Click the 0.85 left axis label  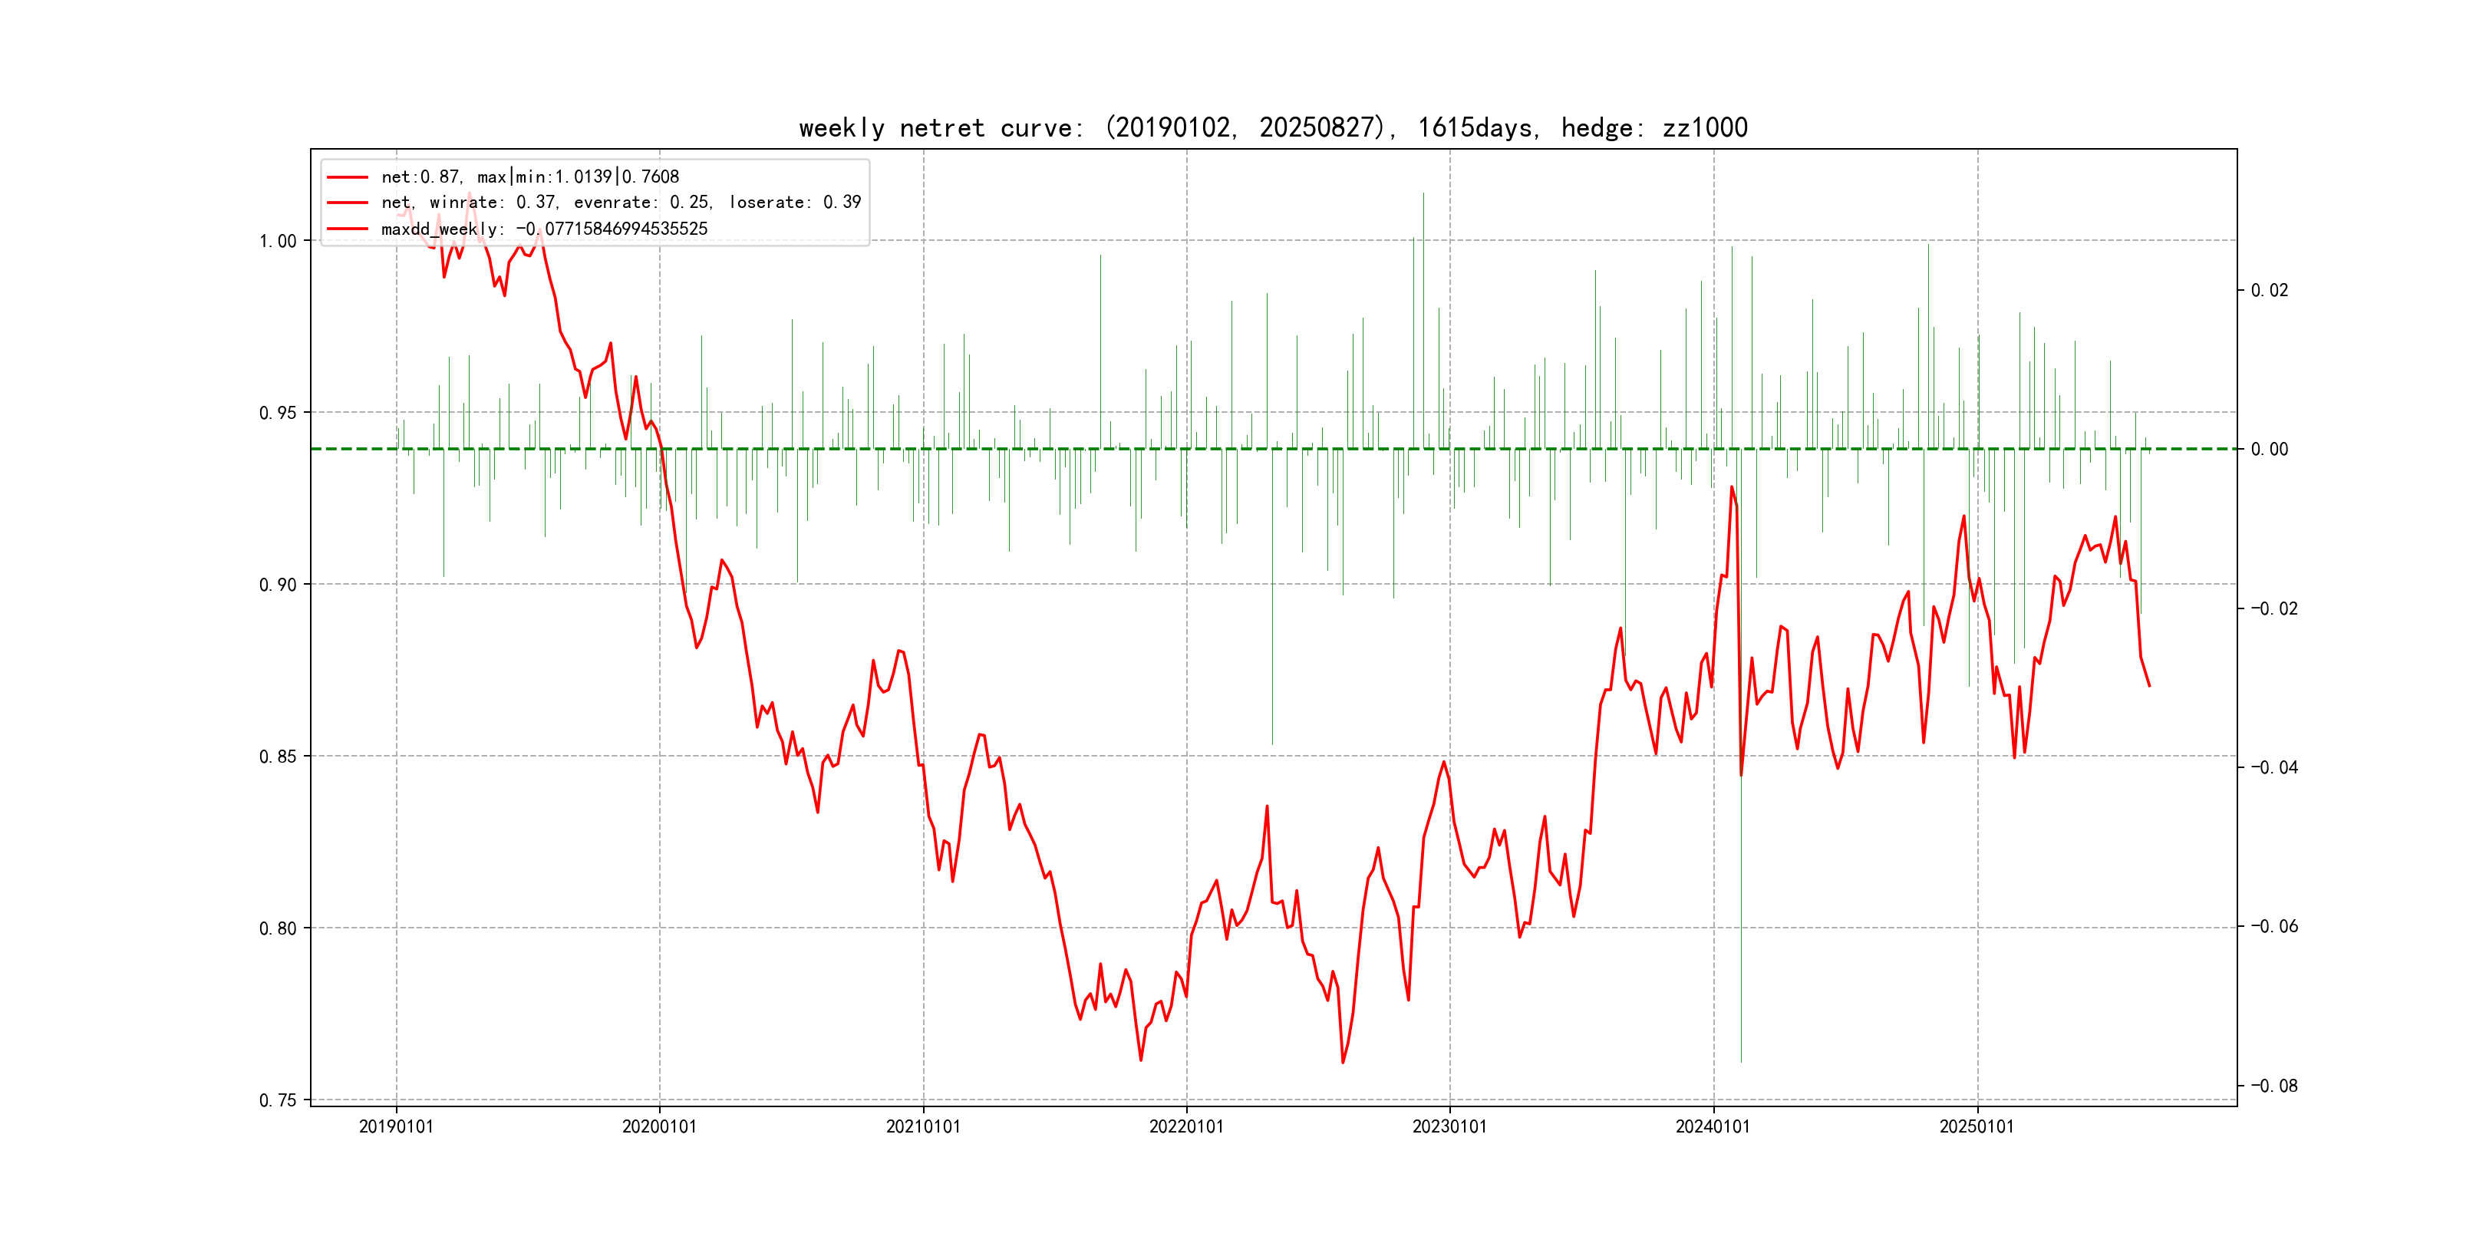coord(277,757)
